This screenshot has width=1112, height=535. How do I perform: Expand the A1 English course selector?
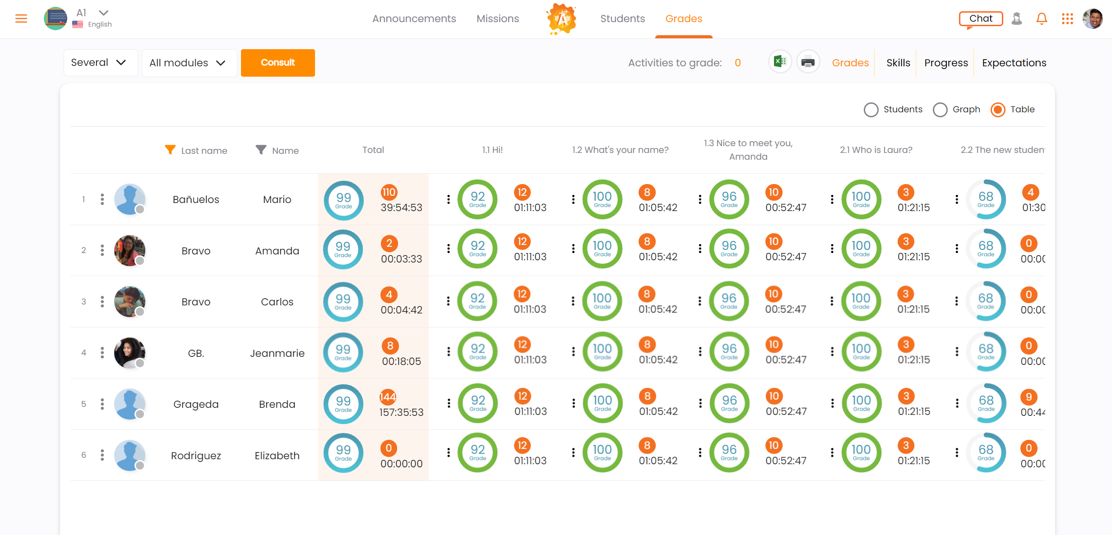point(103,13)
